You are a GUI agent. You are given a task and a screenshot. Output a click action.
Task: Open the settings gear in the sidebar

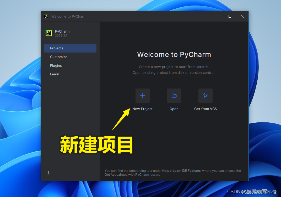(48, 173)
